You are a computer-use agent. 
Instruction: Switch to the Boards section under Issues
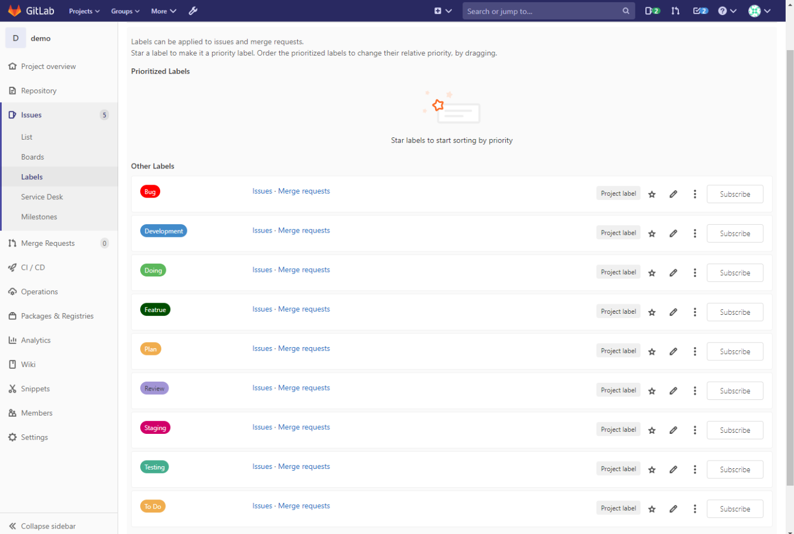pos(32,156)
